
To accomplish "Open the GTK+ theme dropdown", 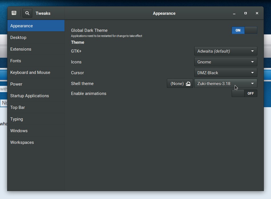I will (225, 51).
